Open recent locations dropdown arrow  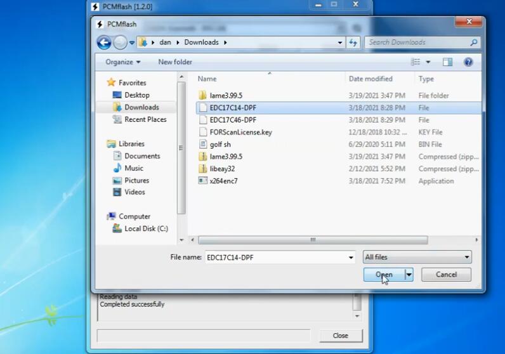click(132, 43)
